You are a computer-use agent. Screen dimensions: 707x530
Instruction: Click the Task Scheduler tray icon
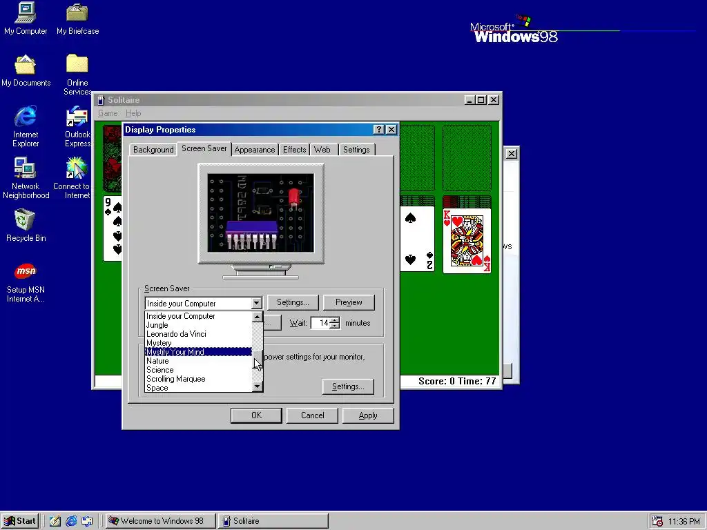click(x=657, y=521)
